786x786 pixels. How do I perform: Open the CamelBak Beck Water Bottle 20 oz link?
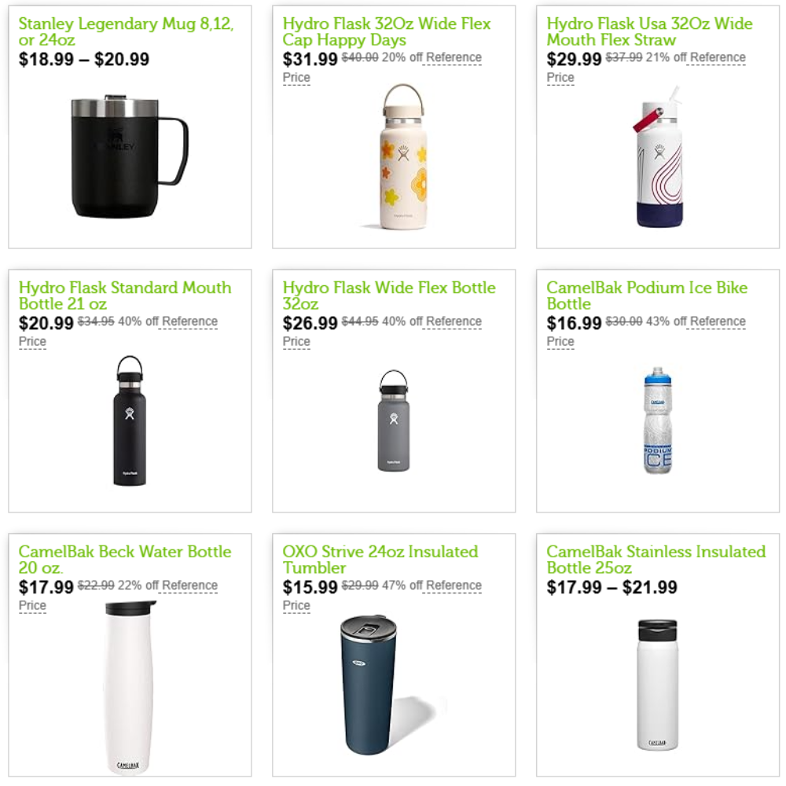click(125, 560)
